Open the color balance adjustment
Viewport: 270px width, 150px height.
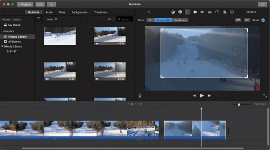[x=173, y=12]
